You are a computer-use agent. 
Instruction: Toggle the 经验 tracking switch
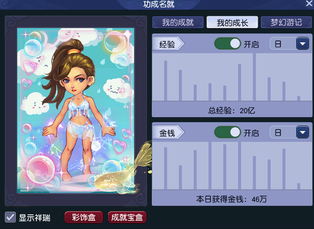pos(228,44)
